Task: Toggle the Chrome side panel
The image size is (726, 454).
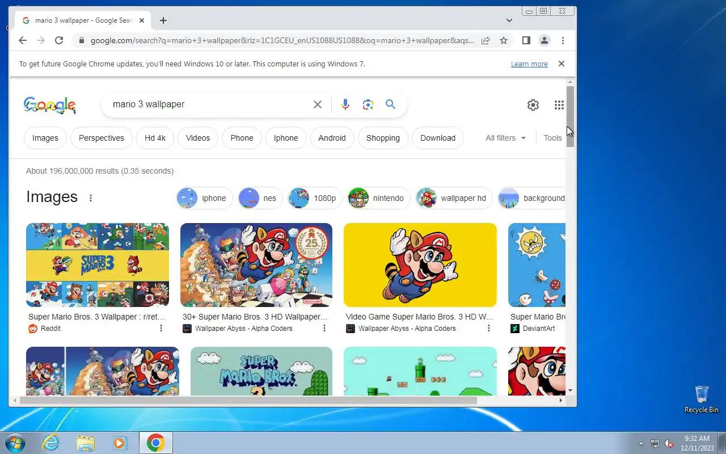Action: point(526,40)
